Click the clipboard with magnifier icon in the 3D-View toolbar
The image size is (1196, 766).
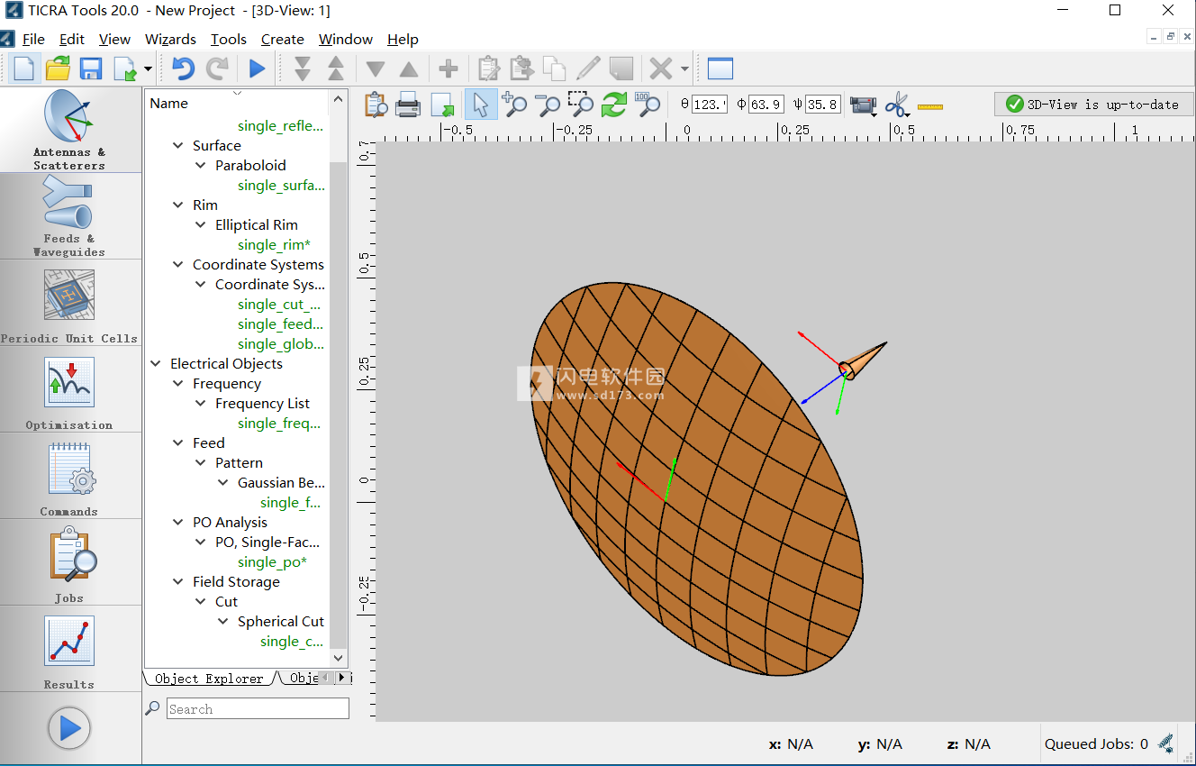(x=376, y=105)
